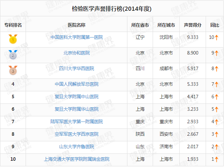Click the up arrow in 四川大学华西医院 row
The width and height of the screenshot is (224, 167).
pyautogui.click(x=217, y=69)
